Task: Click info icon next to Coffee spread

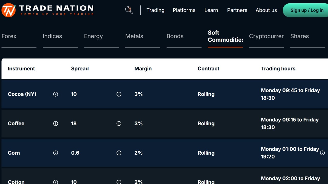Action: click(x=119, y=123)
